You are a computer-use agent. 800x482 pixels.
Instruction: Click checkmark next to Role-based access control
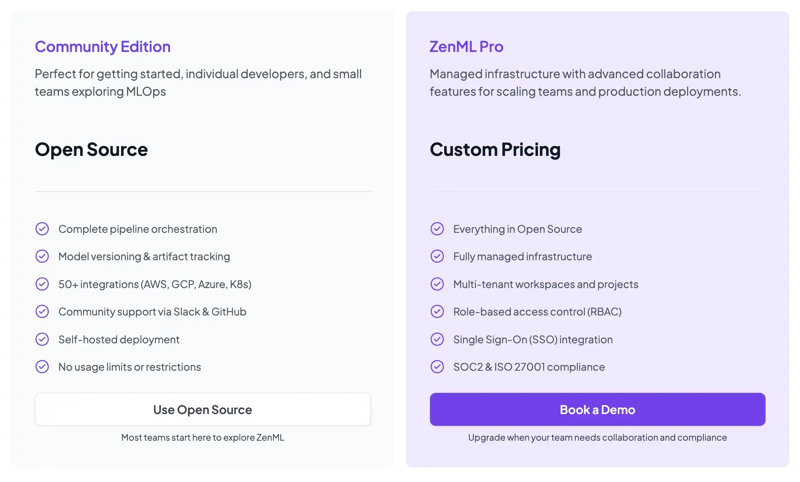coord(437,312)
